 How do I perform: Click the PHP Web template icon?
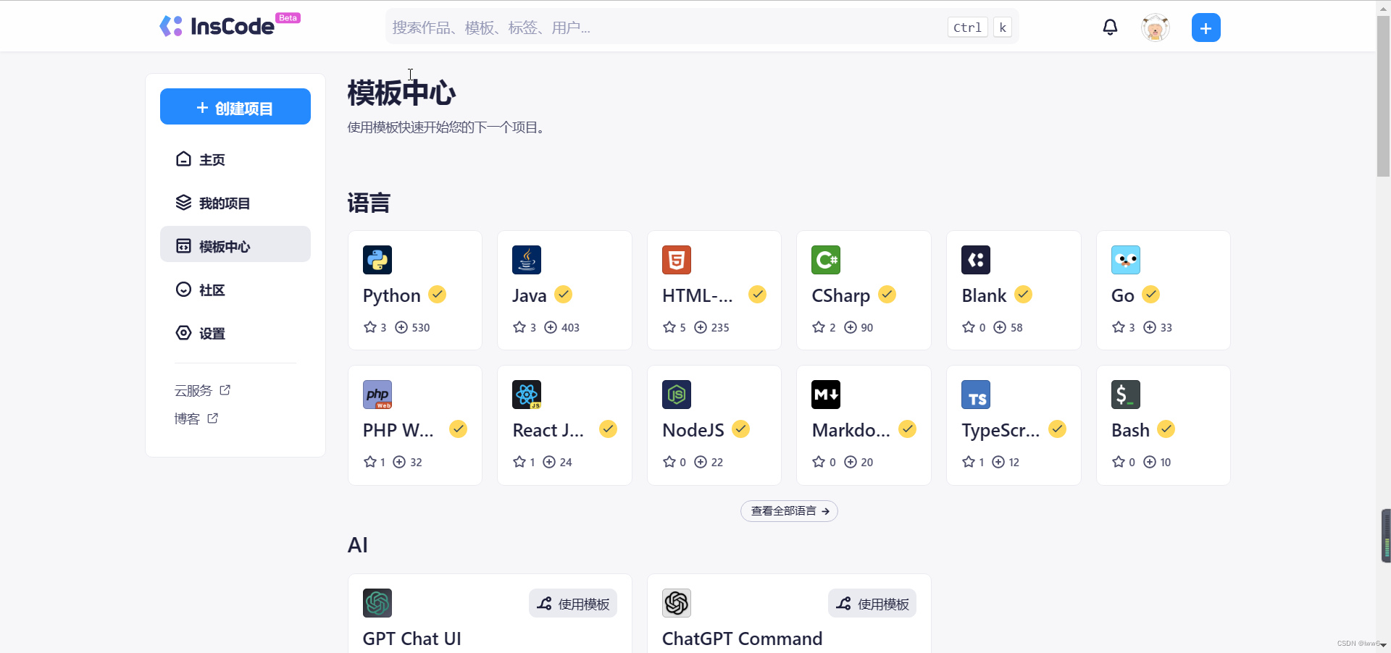tap(377, 395)
